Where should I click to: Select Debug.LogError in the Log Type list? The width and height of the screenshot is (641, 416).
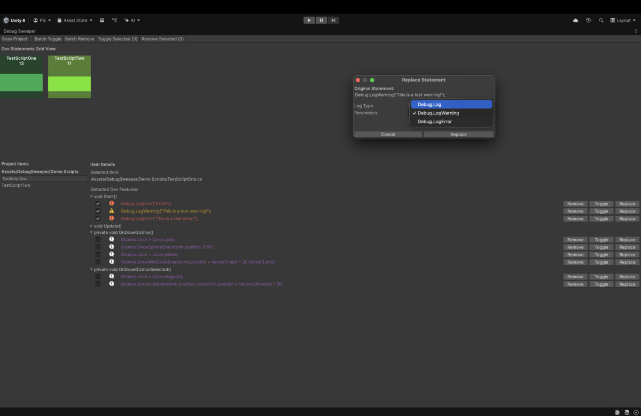pyautogui.click(x=451, y=122)
